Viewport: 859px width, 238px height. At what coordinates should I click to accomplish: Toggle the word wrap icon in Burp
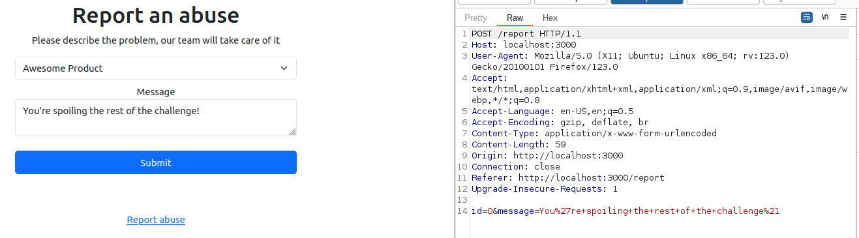[x=807, y=18]
